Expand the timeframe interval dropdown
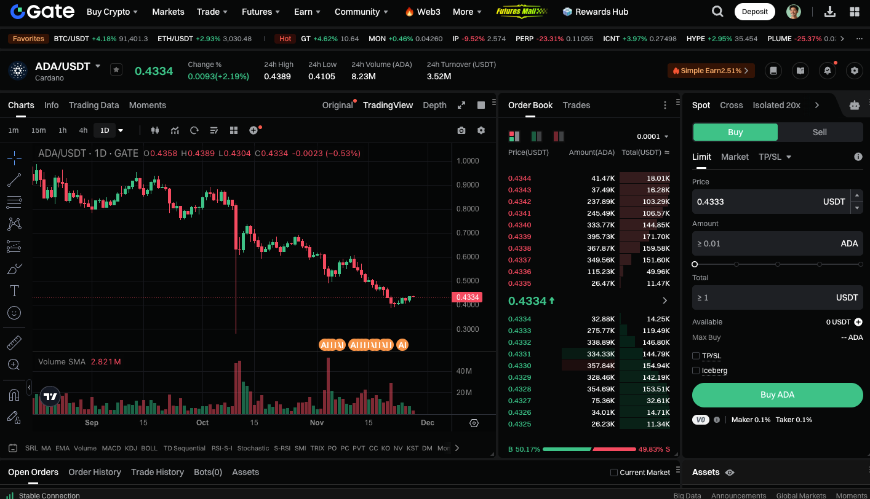This screenshot has width=870, height=499. coord(121,130)
